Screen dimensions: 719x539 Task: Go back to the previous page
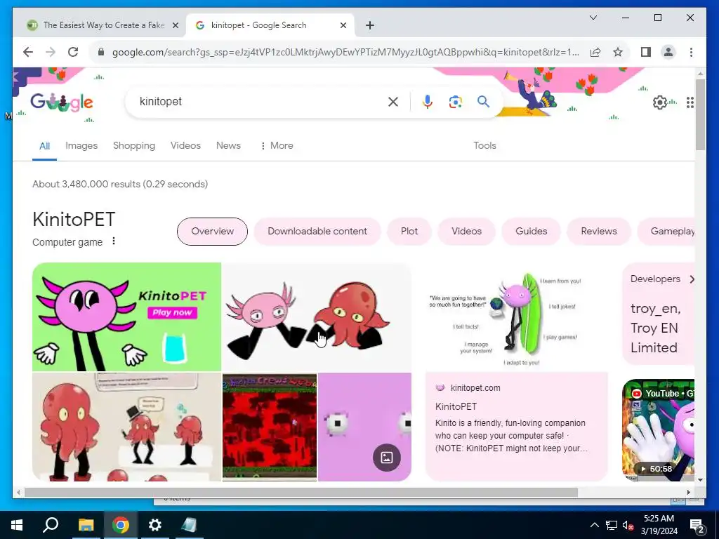click(28, 52)
